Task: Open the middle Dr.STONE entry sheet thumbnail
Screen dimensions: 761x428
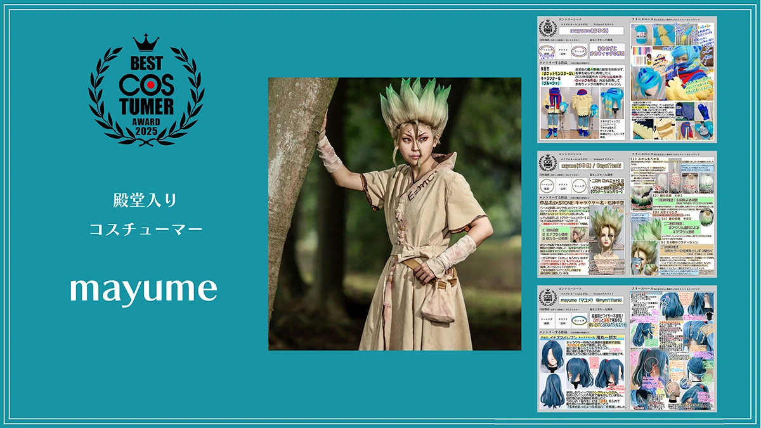Action: (627, 214)
